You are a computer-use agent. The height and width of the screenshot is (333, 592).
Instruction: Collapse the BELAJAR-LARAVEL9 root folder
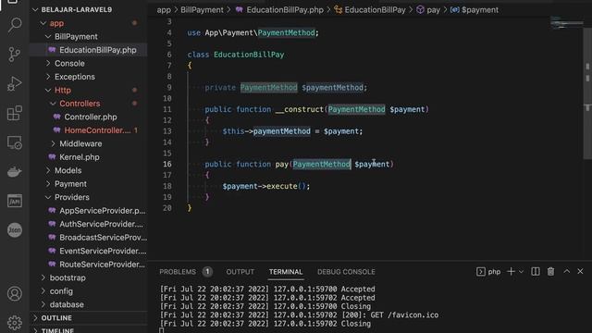click(76, 10)
